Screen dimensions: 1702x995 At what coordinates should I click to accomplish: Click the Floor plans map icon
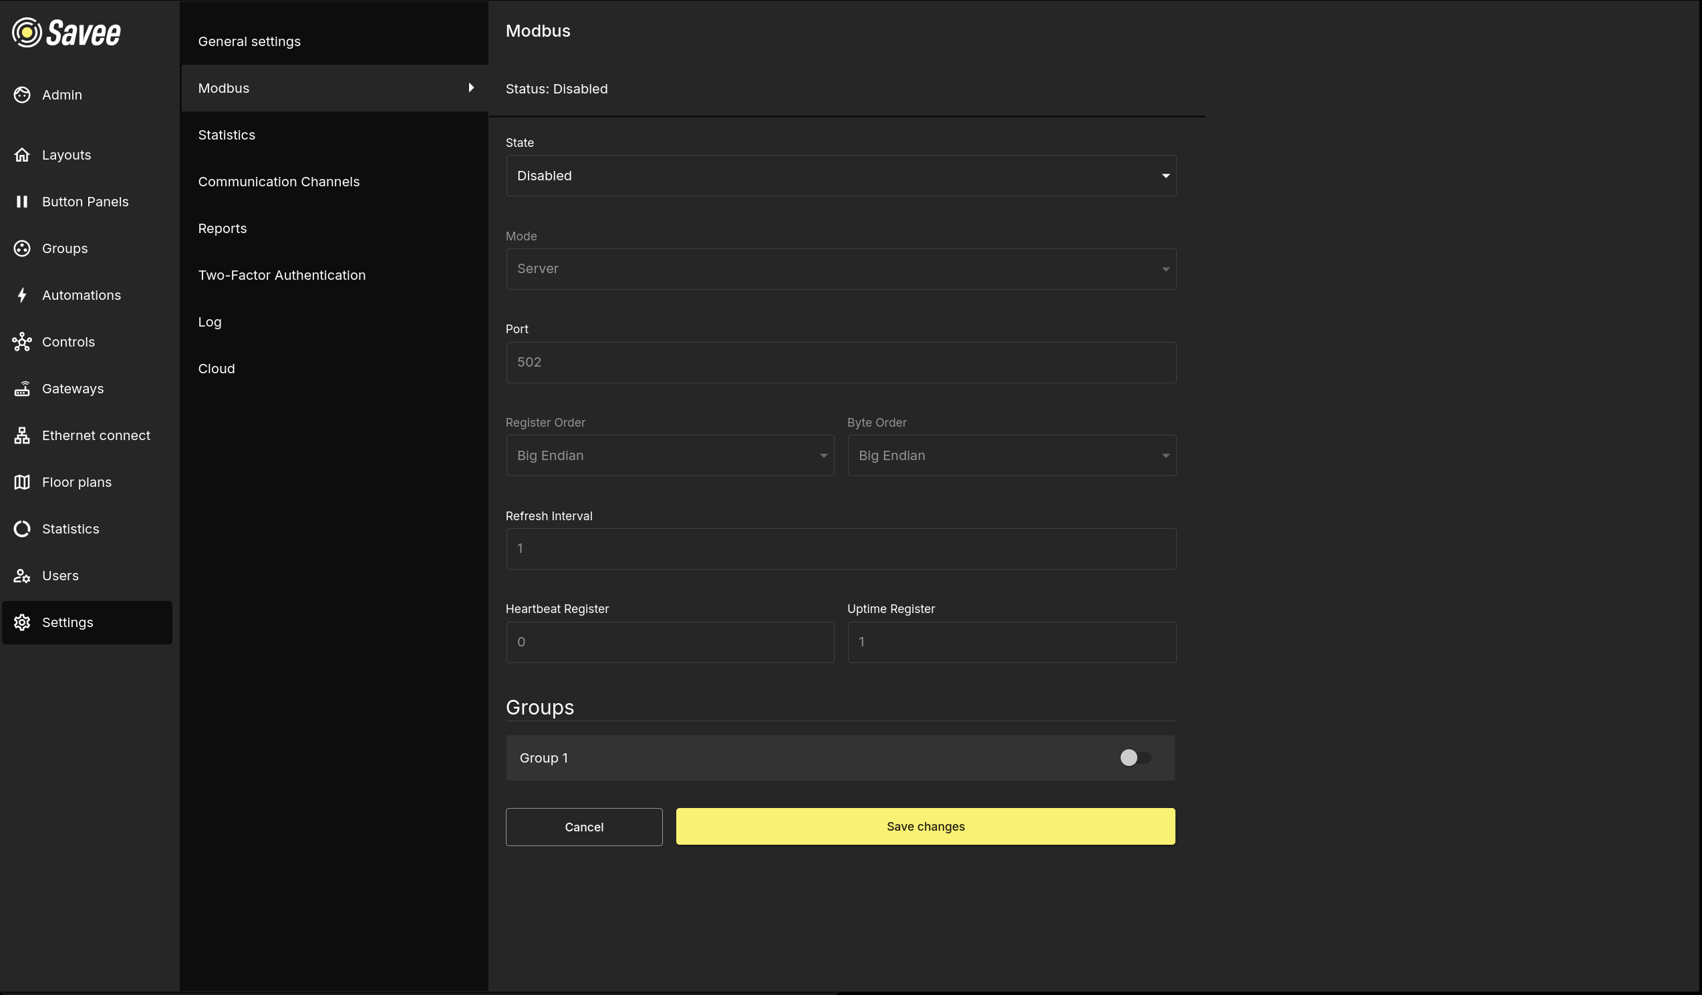click(21, 482)
